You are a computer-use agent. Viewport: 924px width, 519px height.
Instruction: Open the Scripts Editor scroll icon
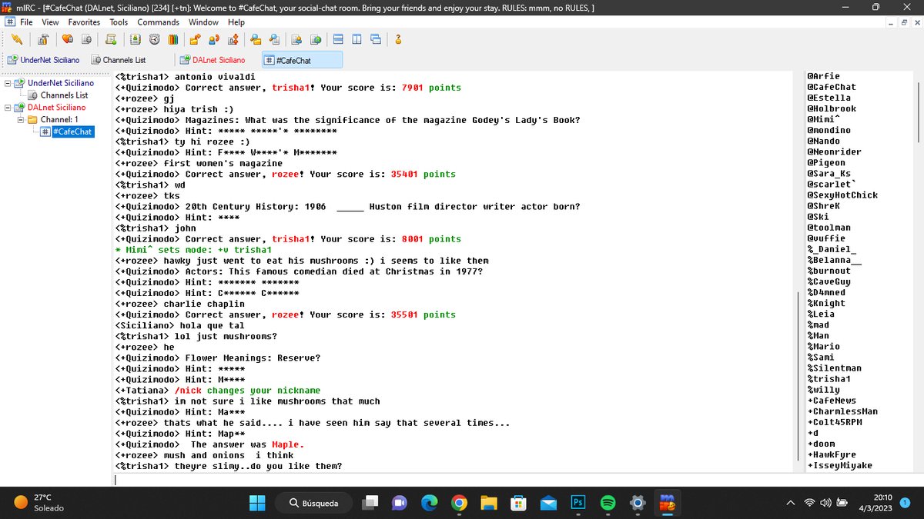pos(111,39)
